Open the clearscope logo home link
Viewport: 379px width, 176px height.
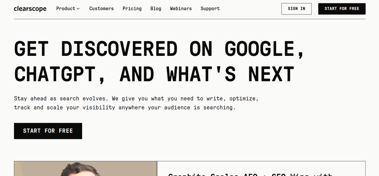[30, 9]
